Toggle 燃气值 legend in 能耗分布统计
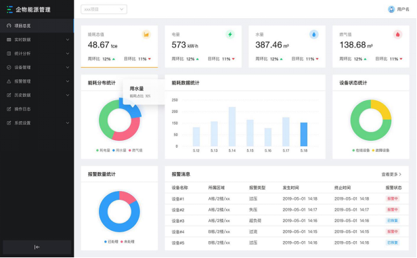The height and width of the screenshot is (258, 417). click(x=135, y=150)
